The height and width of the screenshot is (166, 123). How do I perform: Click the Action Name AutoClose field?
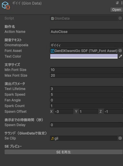[86, 32]
